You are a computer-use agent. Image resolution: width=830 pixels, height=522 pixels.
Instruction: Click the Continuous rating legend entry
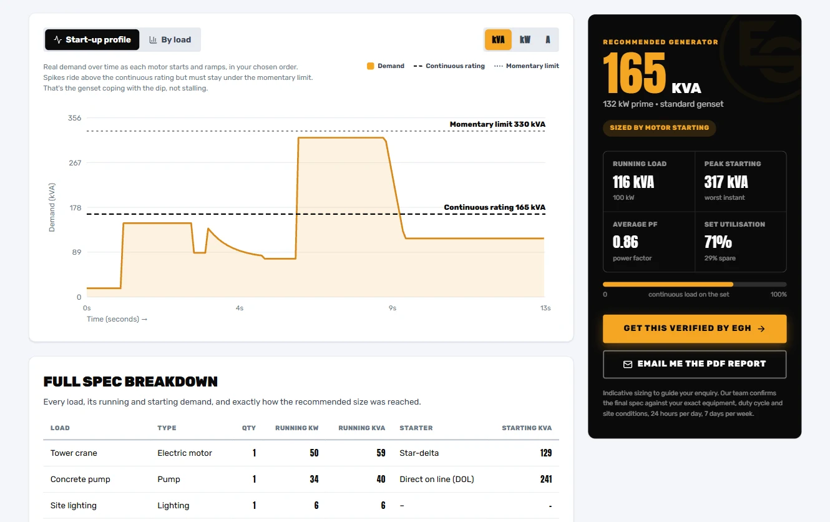(x=449, y=66)
